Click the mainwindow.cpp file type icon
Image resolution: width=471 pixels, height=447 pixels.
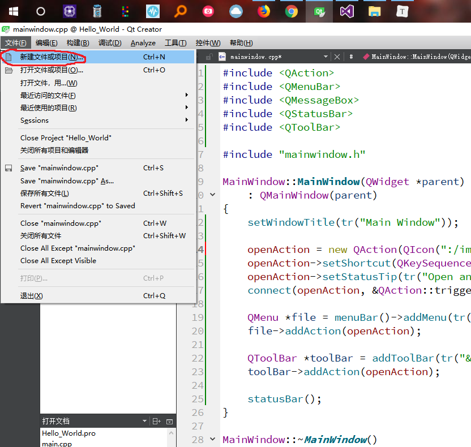point(222,57)
